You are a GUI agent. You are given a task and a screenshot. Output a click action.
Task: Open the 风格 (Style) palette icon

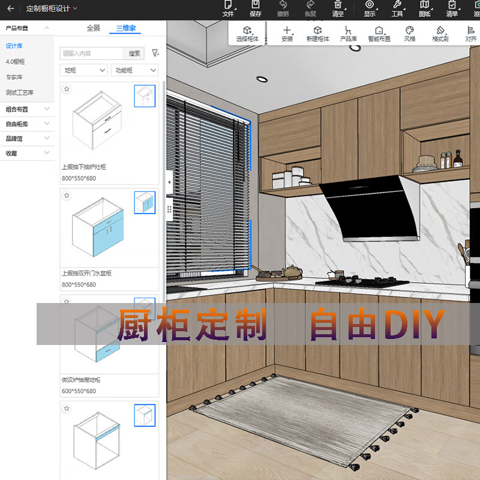[410, 34]
